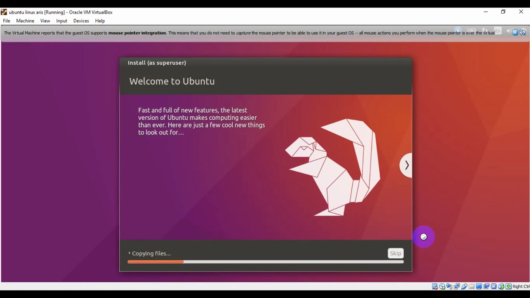The width and height of the screenshot is (530, 298).
Task: Click the Right Ctrl host key label
Action: [521, 286]
